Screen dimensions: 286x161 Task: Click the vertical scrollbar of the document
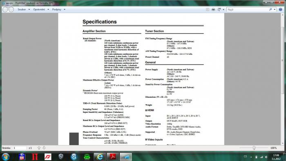(x=282, y=78)
